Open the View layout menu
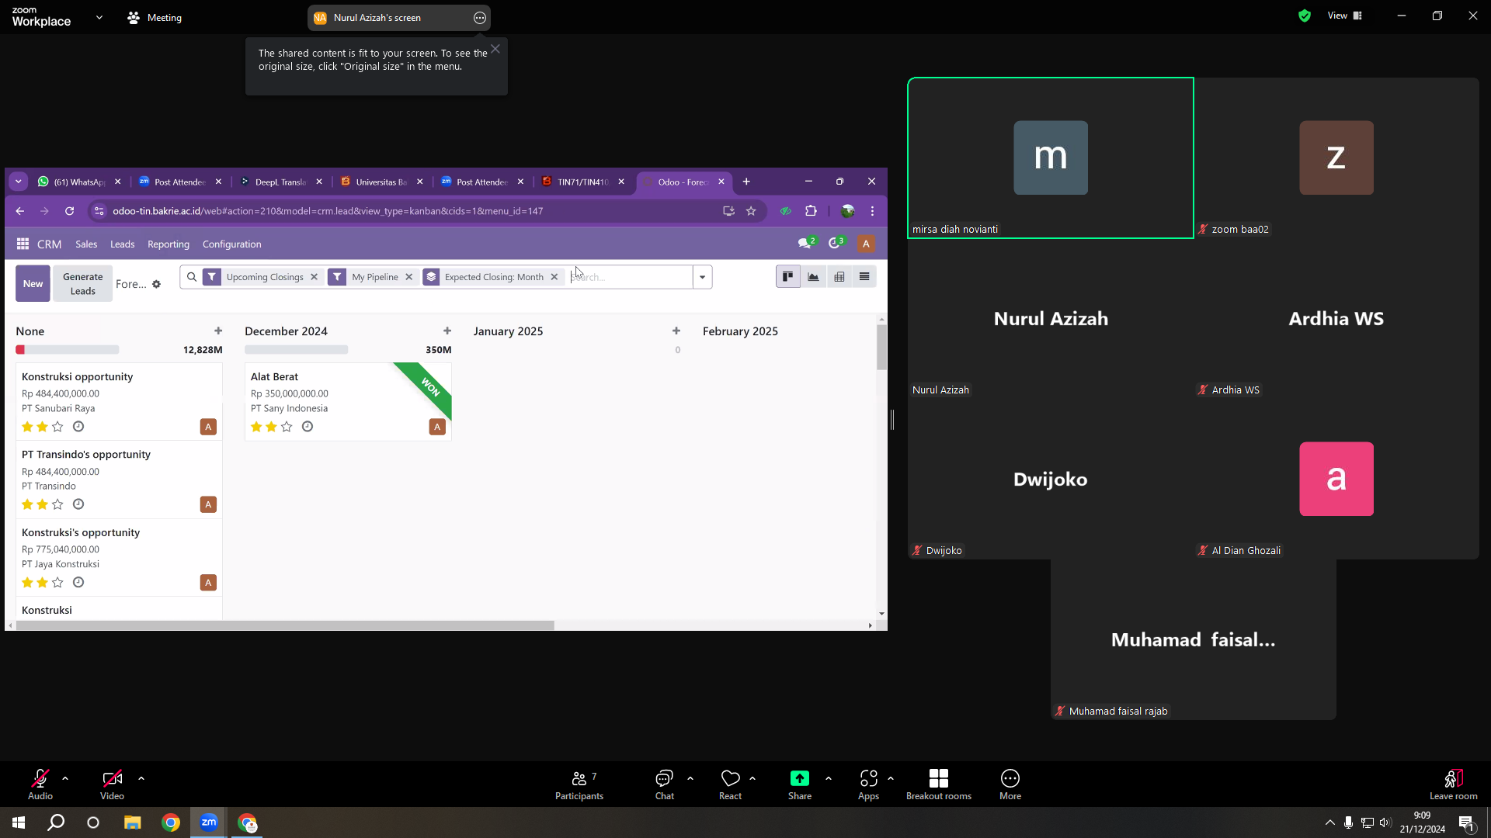The image size is (1491, 838). (x=1345, y=16)
